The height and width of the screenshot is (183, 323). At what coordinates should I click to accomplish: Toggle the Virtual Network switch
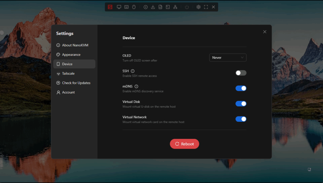pos(241,119)
